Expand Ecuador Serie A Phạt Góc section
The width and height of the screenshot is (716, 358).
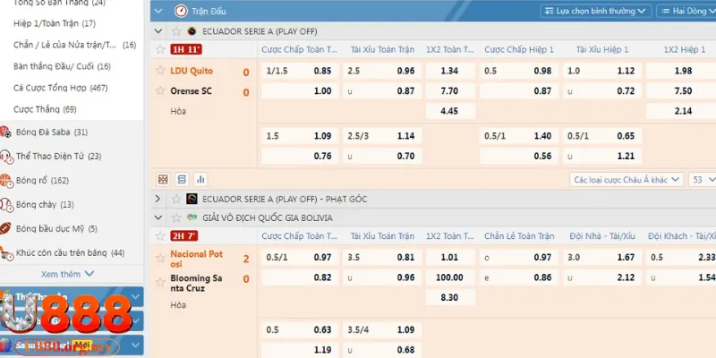[158, 199]
